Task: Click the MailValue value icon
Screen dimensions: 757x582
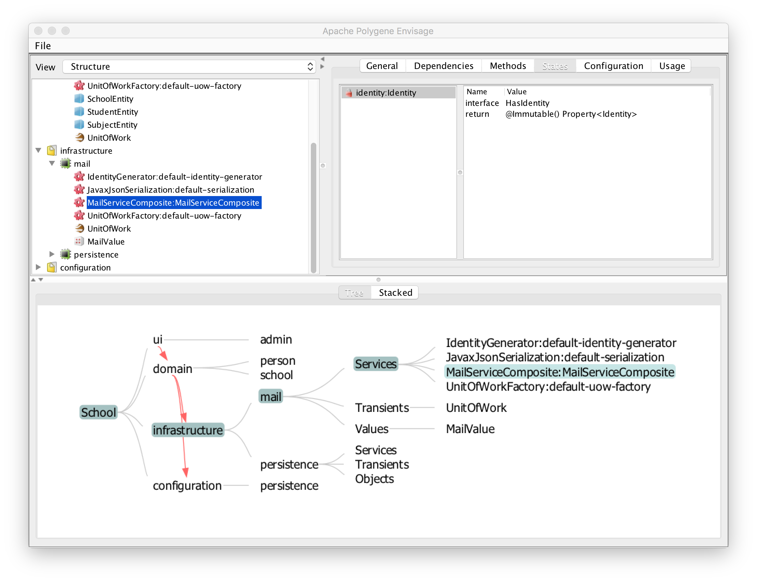Action: [79, 241]
